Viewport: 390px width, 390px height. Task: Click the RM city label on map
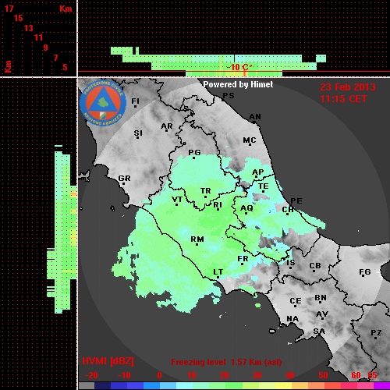(197, 239)
